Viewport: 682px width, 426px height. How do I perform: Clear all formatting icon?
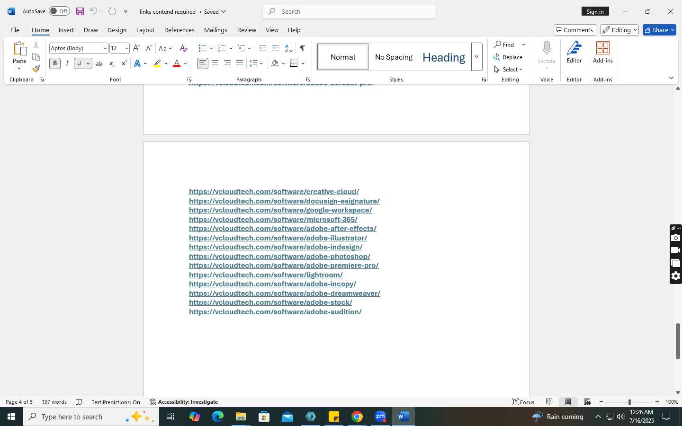pyautogui.click(x=184, y=48)
